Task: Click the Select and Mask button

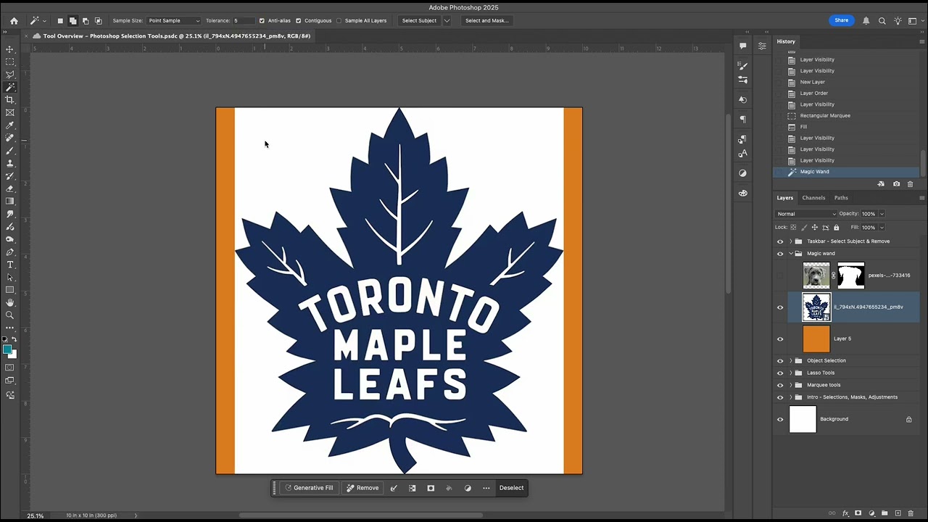Action: (x=486, y=20)
